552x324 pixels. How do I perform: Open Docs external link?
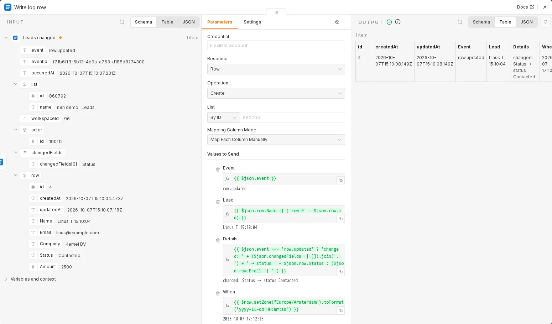coord(525,7)
